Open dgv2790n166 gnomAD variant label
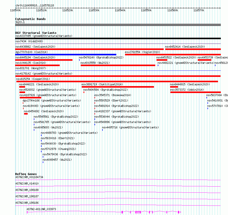This screenshot has width=228, height=215. [x=52, y=100]
